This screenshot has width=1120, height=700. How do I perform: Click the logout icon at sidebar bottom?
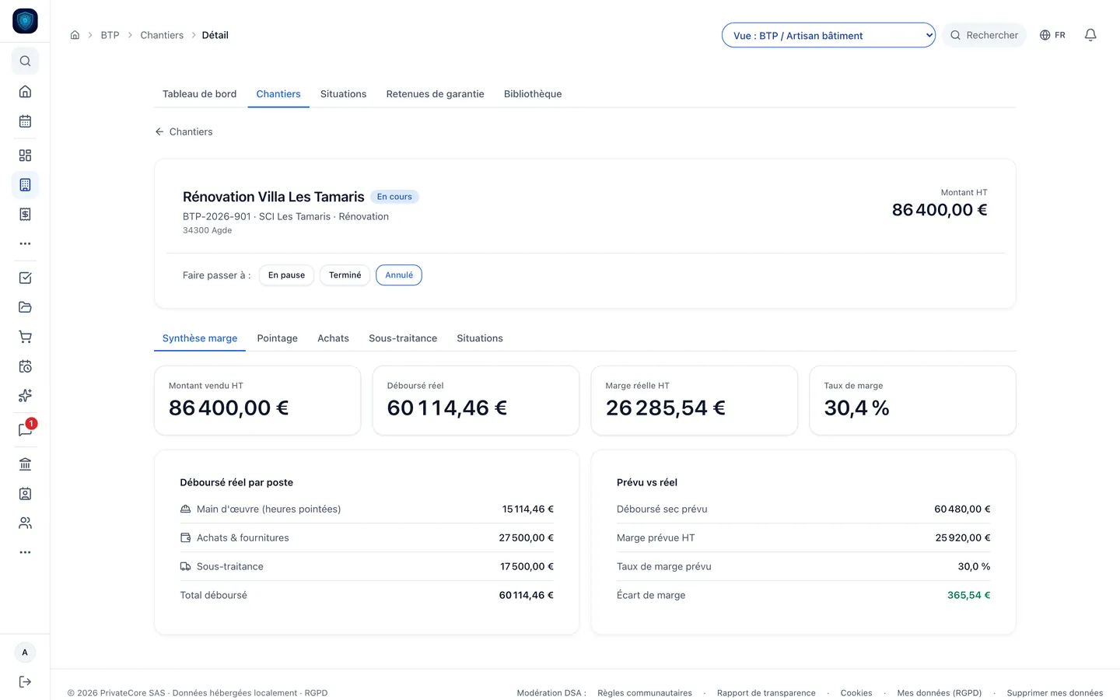tap(25, 682)
